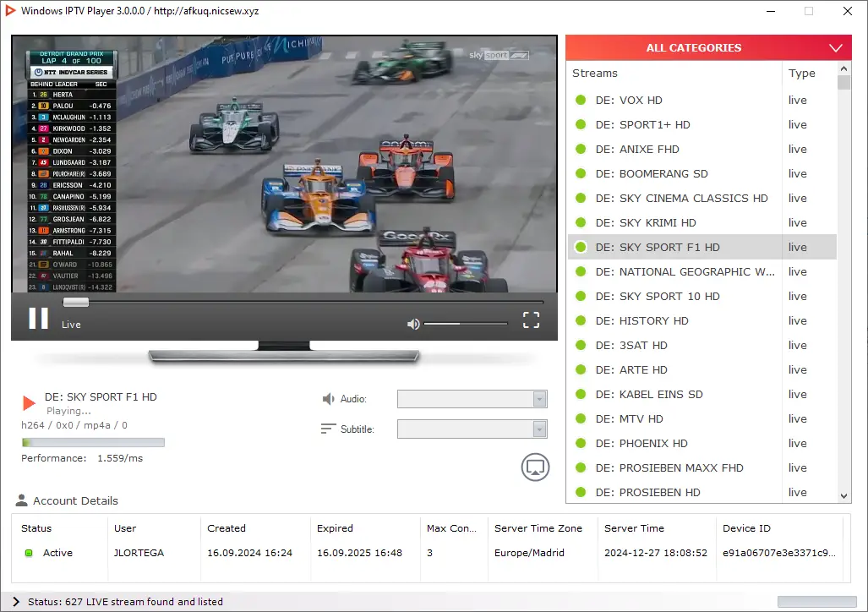The image size is (868, 612).
Task: Play DE: 3SAT HD channel
Action: click(x=702, y=345)
